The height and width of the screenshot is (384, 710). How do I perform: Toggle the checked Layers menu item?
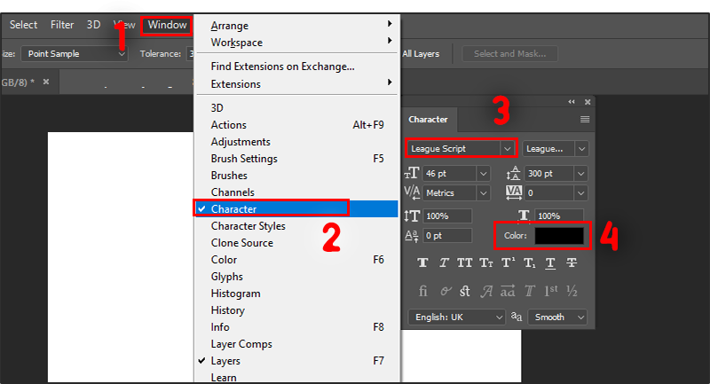pos(225,361)
